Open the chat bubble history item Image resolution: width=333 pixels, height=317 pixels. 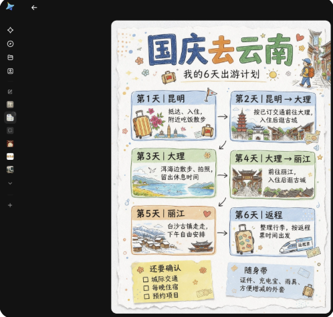(10, 130)
